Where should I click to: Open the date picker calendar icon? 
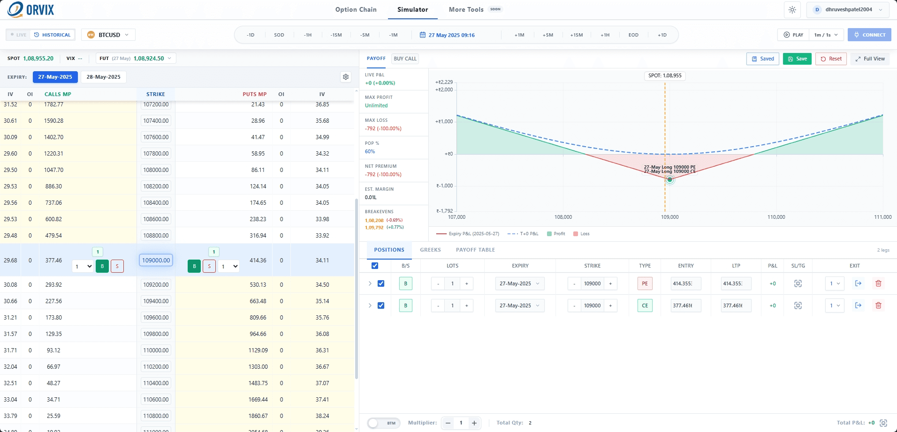pyautogui.click(x=422, y=35)
